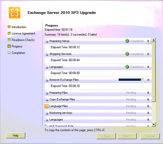
Task: Click the Completion step status indicator
Action: [x=9, y=52]
